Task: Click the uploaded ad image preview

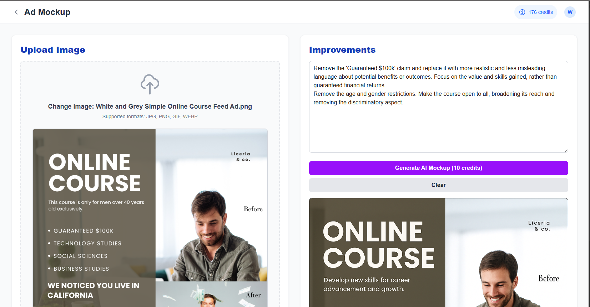Action: coord(150,218)
